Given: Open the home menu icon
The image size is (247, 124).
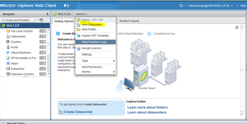Looking at the screenshot, I should point(66,6).
